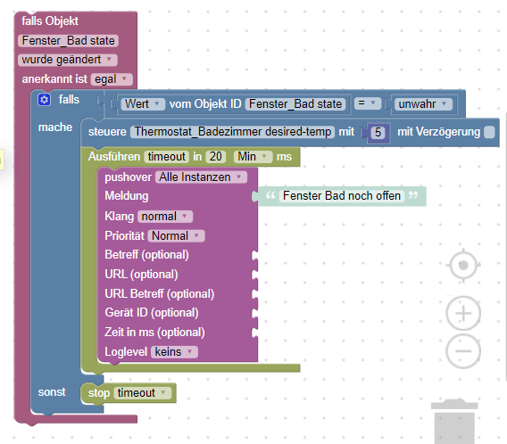This screenshot has width=507, height=444.
Task: Open the anerkannt ist egal dropdown
Action: pyautogui.click(x=112, y=79)
